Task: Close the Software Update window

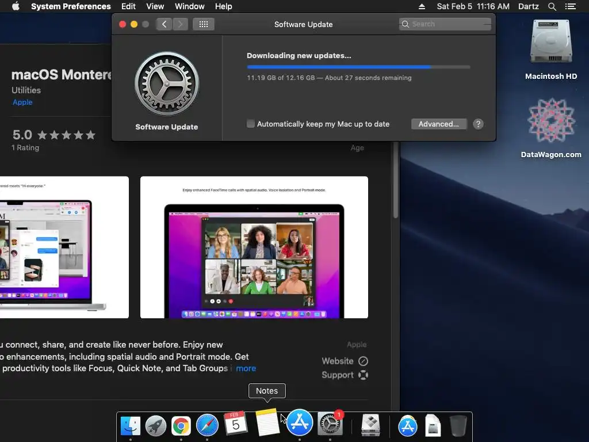Action: tap(123, 24)
